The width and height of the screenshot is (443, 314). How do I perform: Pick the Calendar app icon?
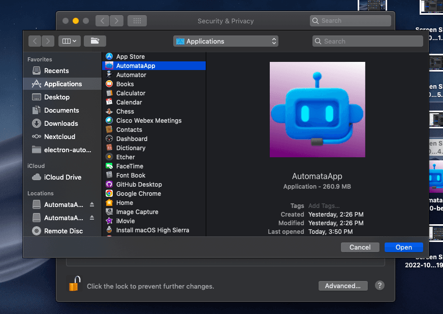109,102
